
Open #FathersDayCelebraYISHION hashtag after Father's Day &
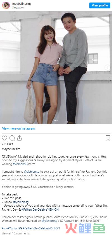click(x=40, y=209)
